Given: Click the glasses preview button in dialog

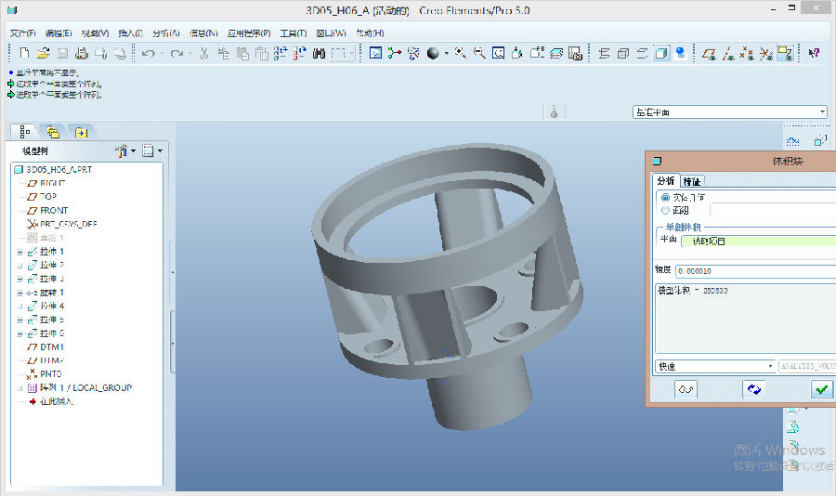Looking at the screenshot, I should [686, 389].
